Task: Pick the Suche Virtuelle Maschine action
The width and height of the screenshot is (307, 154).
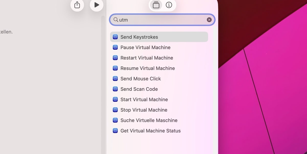Action: (x=149, y=120)
